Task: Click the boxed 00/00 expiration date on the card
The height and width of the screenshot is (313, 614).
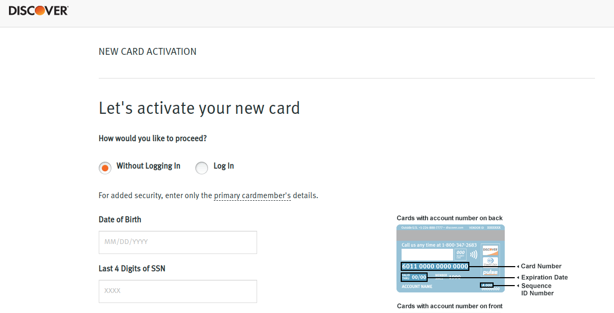Action: (x=414, y=277)
